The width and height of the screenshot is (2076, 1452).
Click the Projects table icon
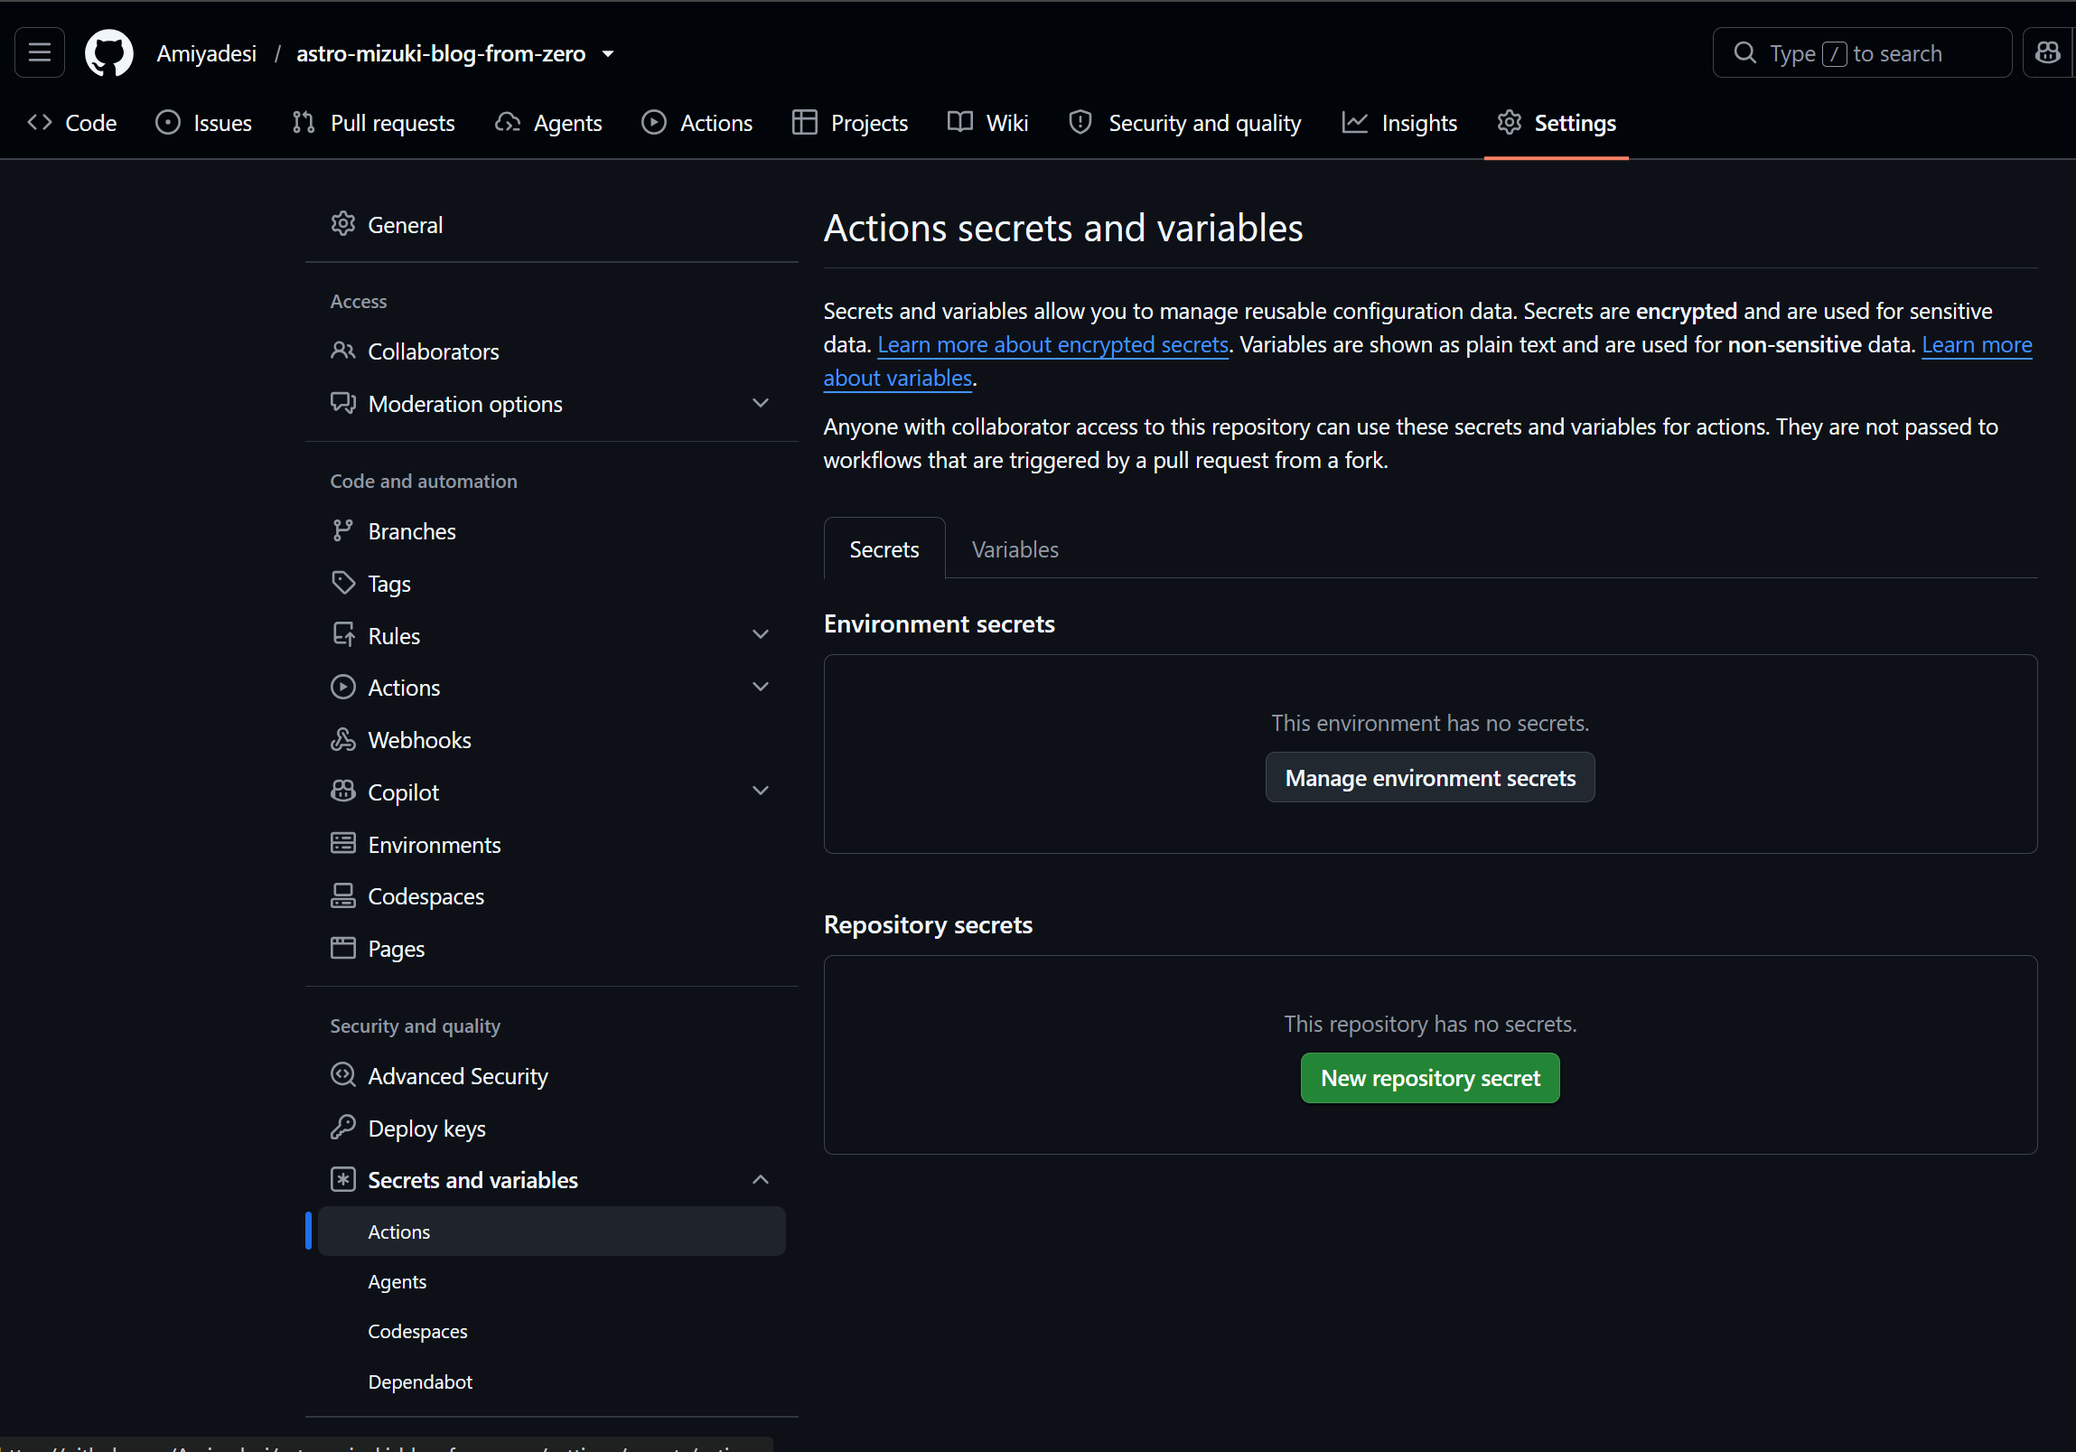(804, 122)
